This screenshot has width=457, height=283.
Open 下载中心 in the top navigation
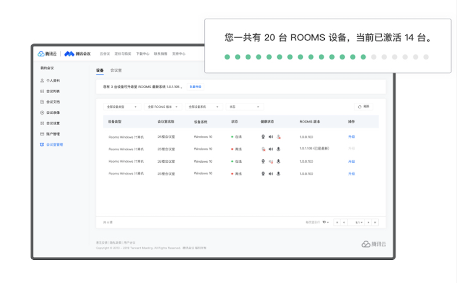(x=143, y=54)
